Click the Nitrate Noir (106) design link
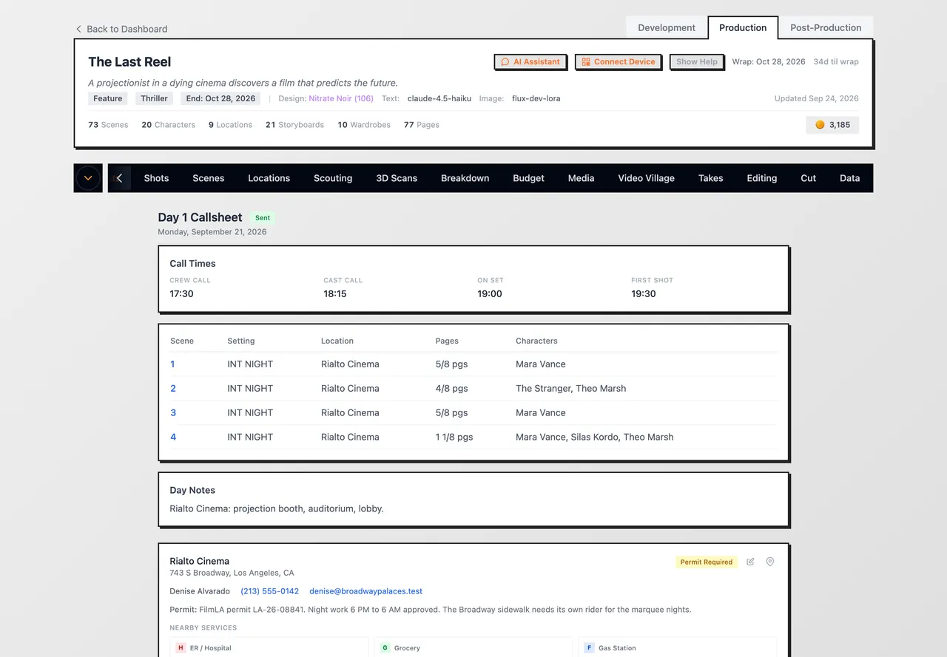The width and height of the screenshot is (947, 657). point(341,98)
